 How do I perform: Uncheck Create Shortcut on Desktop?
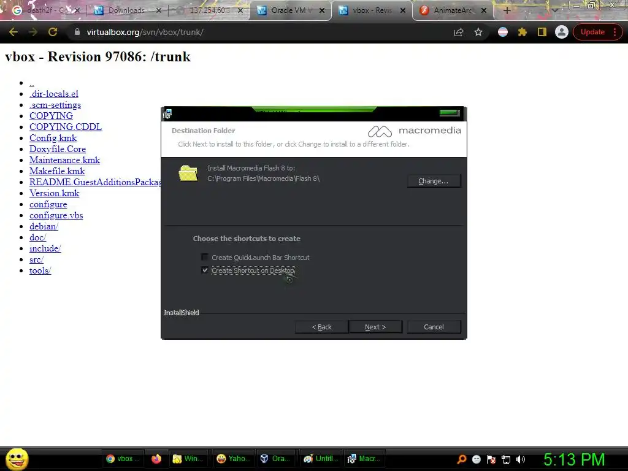[x=205, y=270]
